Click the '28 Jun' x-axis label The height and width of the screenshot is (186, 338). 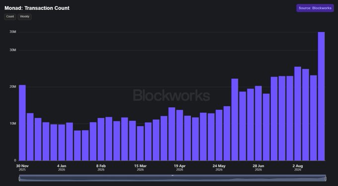point(258,166)
